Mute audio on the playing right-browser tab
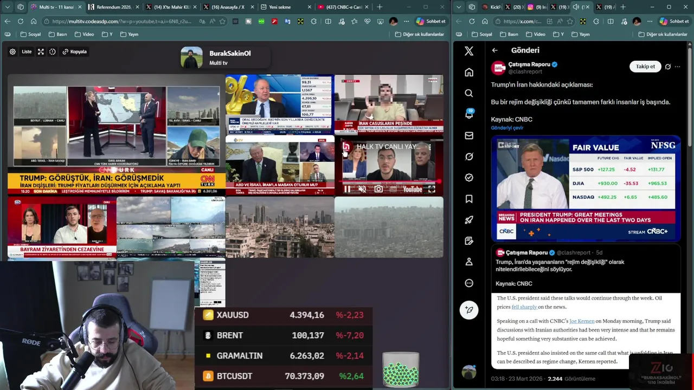Screen dimensions: 694x390 pyautogui.click(x=575, y=7)
